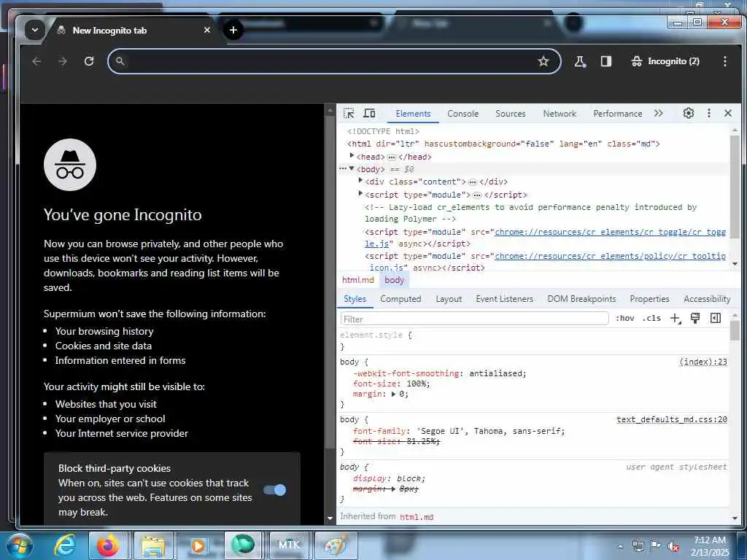Toggle the computed styles sidebar icon
This screenshot has width=747, height=560.
[x=716, y=318]
